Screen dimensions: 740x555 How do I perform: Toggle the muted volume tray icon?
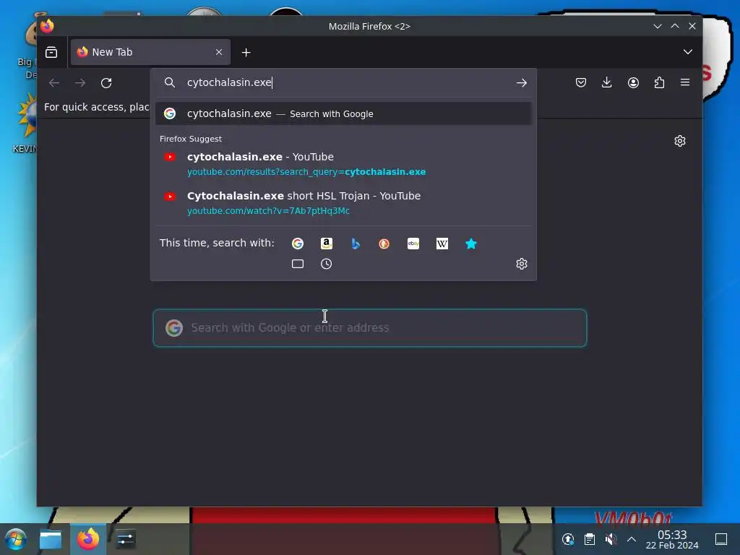pos(611,539)
